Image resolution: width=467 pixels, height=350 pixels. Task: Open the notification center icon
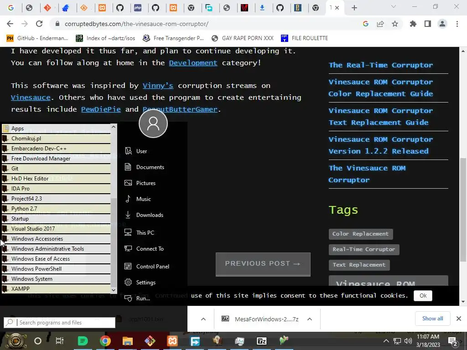[x=453, y=341]
